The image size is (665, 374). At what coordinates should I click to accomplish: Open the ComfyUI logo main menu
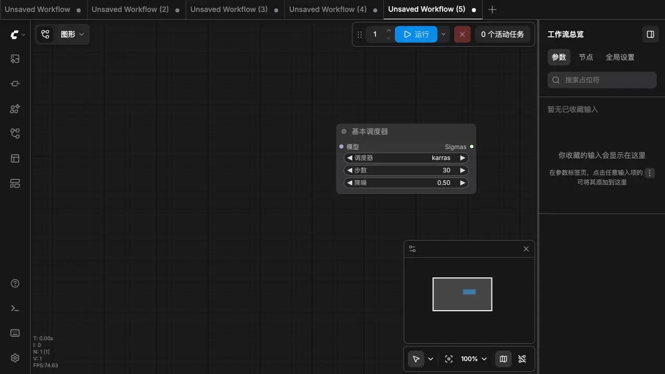[15, 35]
